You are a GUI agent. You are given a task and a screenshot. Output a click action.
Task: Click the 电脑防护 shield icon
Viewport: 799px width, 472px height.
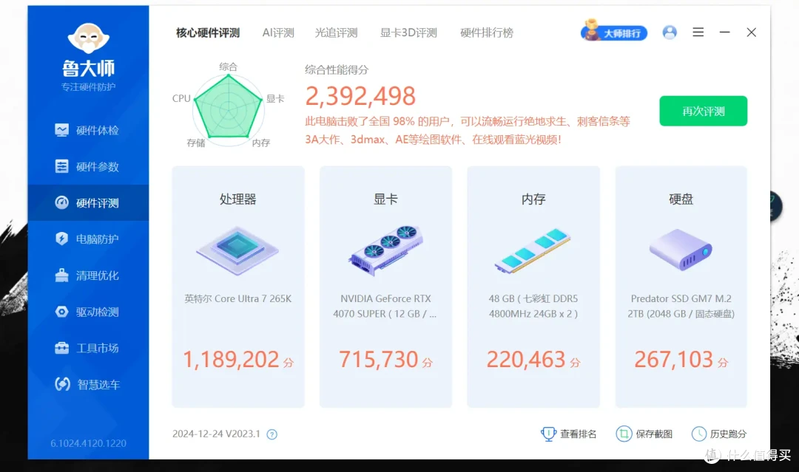tap(61, 239)
